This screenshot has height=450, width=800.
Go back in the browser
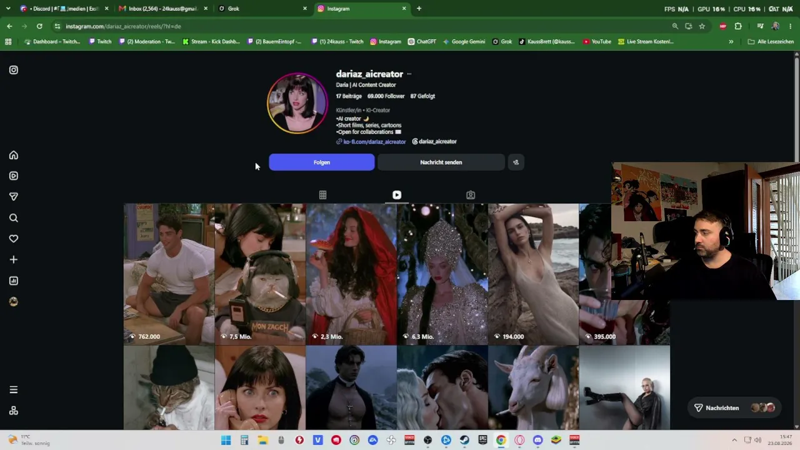[x=9, y=26]
